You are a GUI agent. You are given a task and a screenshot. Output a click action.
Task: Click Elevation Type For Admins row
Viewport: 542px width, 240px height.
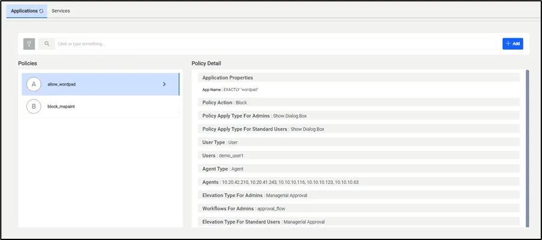tap(359, 195)
